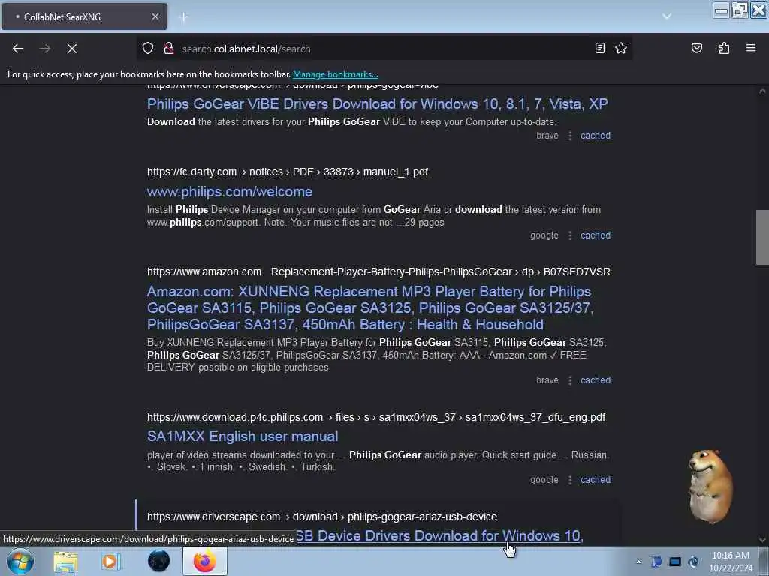Open the Windows Start menu

tap(20, 561)
